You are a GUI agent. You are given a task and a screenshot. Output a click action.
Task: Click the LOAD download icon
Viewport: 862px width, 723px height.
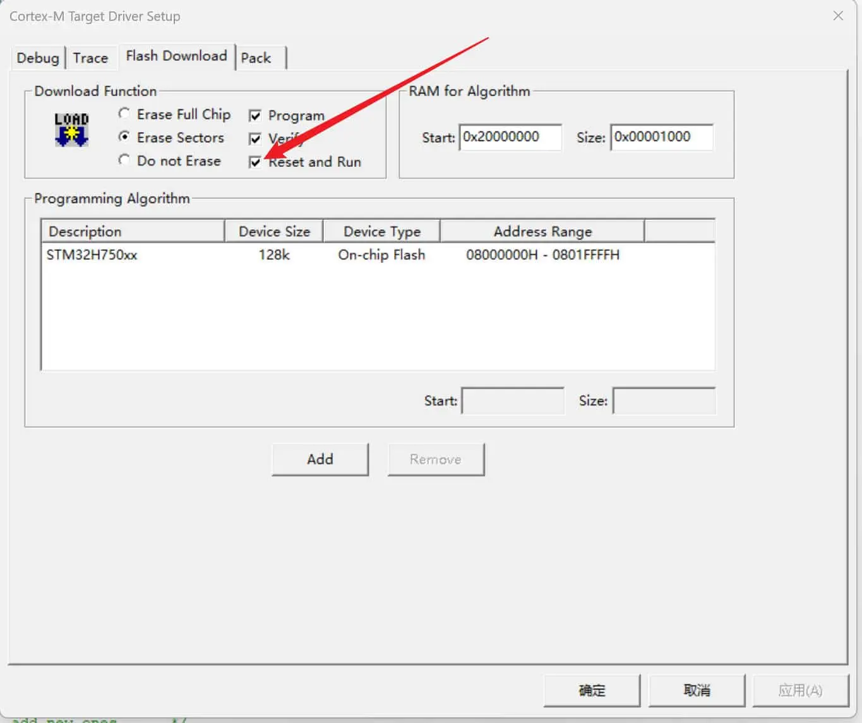click(71, 130)
